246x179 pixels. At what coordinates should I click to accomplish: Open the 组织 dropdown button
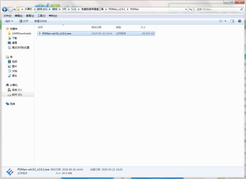tap(9, 21)
